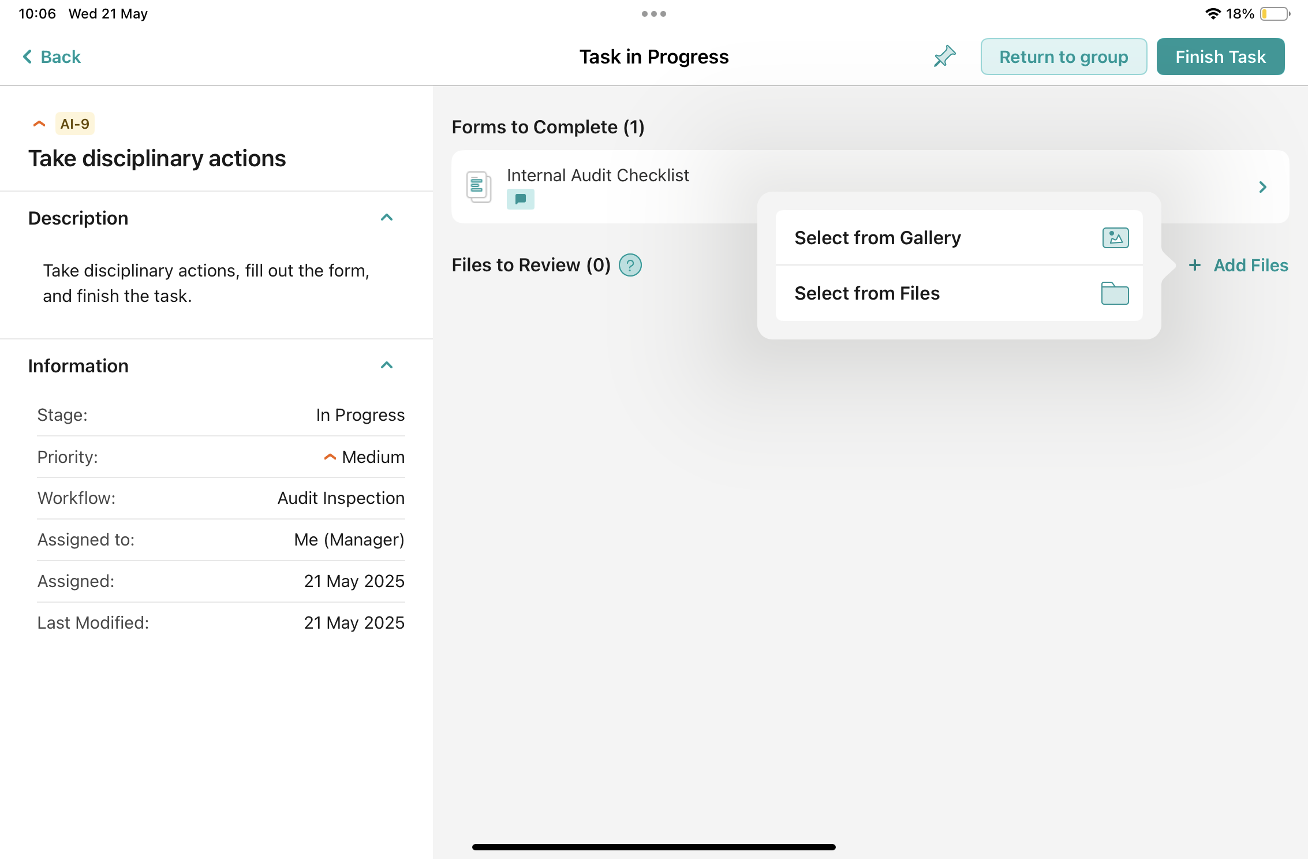Open Internal Audit Checklist via right chevron
The image size is (1308, 859).
(x=1262, y=187)
